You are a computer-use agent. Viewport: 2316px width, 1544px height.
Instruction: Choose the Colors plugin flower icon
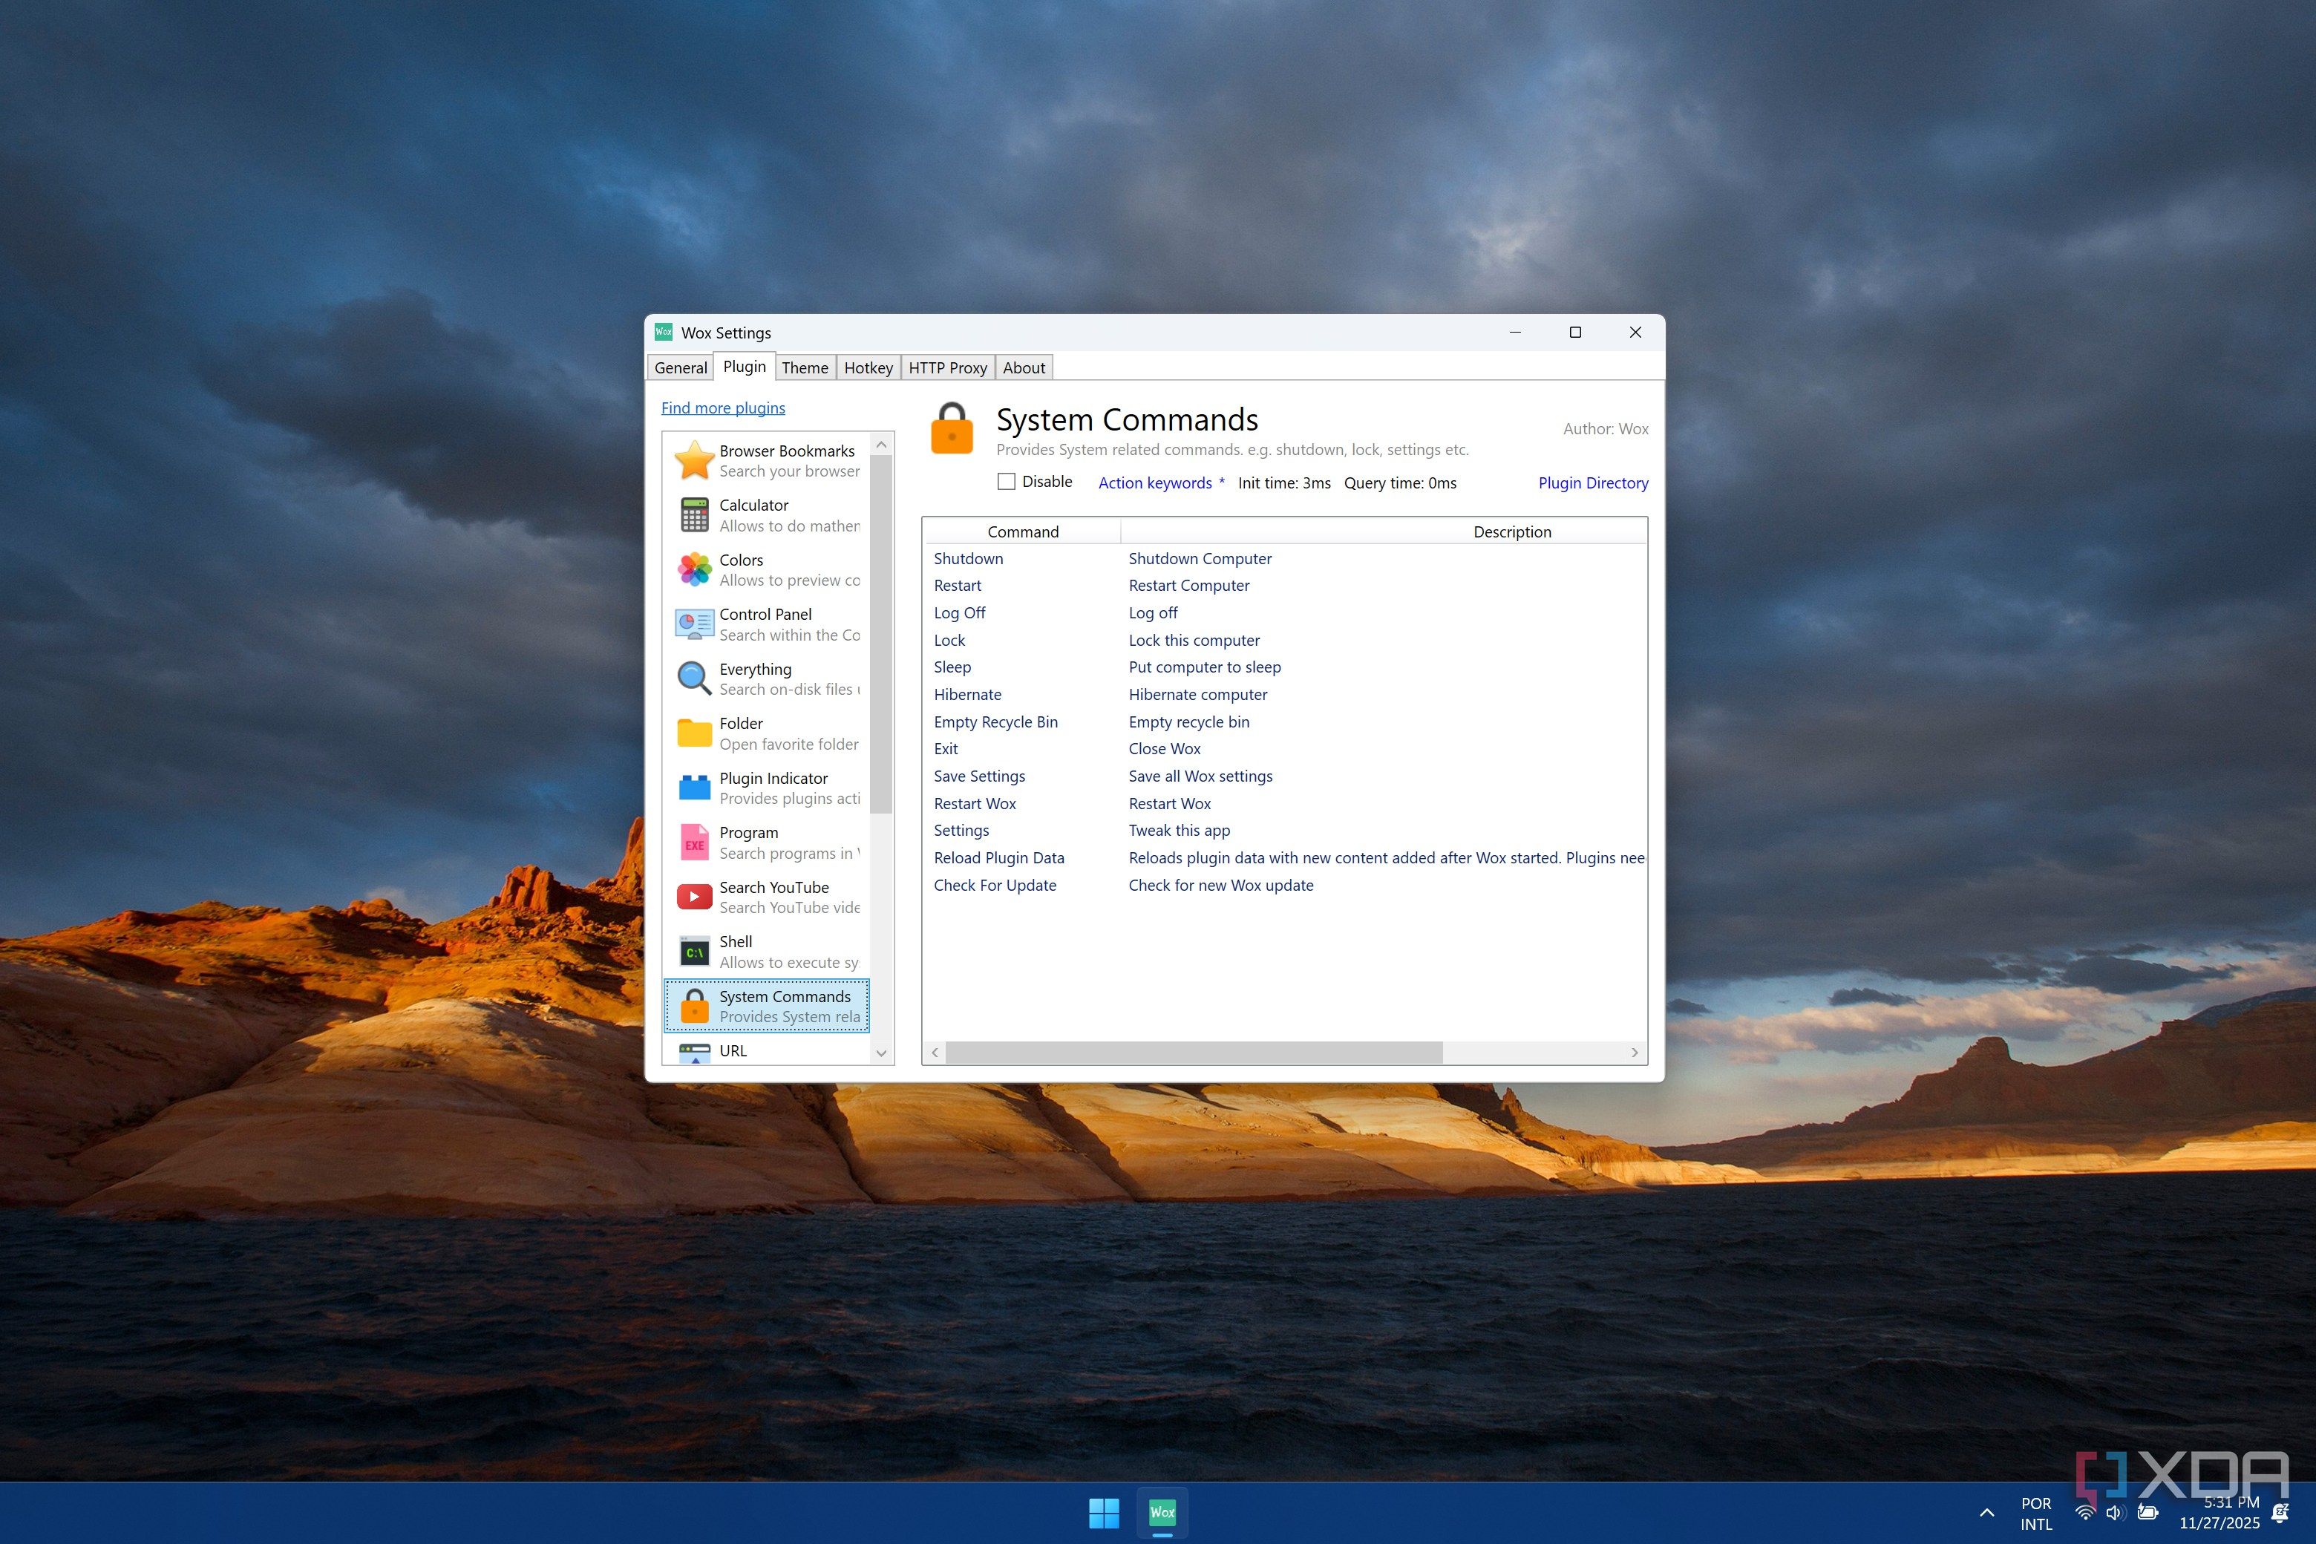(x=694, y=569)
